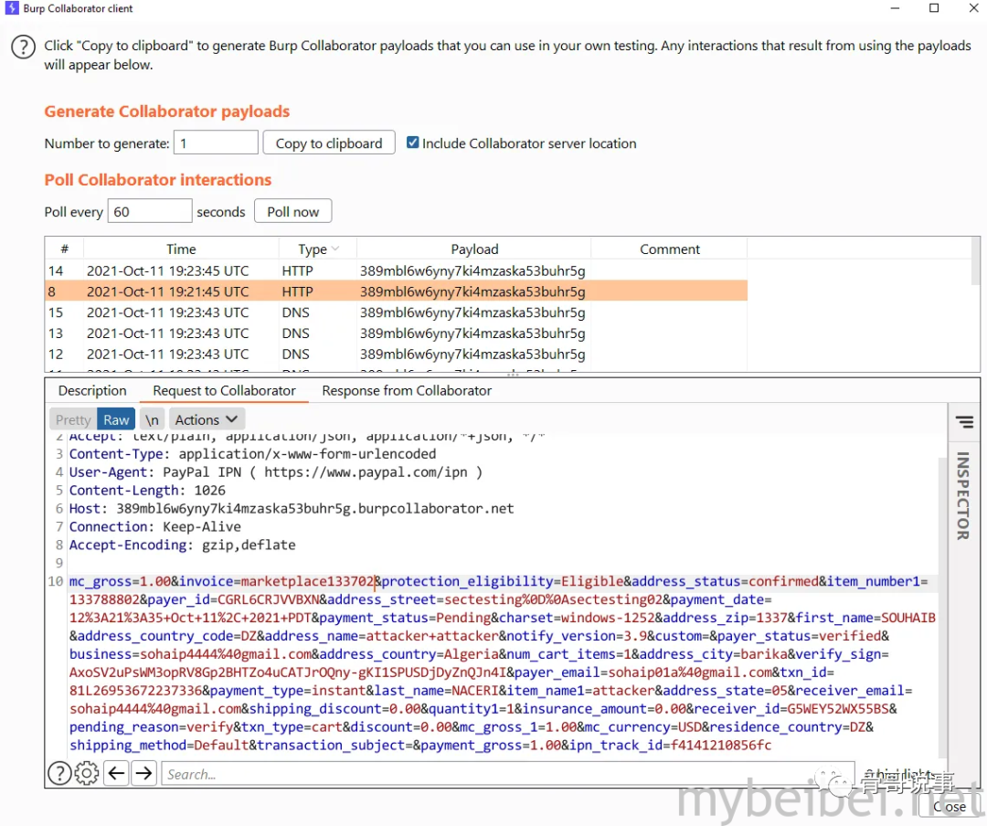The height and width of the screenshot is (826, 987).
Task: Switch to Pretty view
Action: point(73,420)
